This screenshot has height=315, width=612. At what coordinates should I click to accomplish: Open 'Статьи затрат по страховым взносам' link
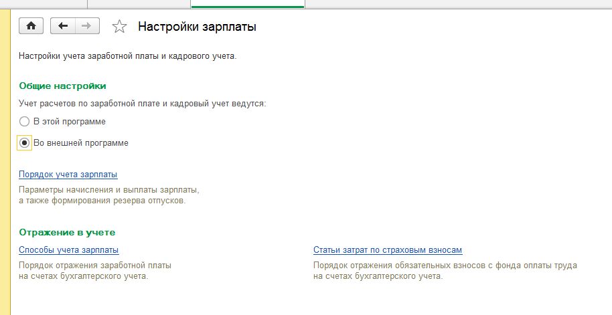(388, 250)
